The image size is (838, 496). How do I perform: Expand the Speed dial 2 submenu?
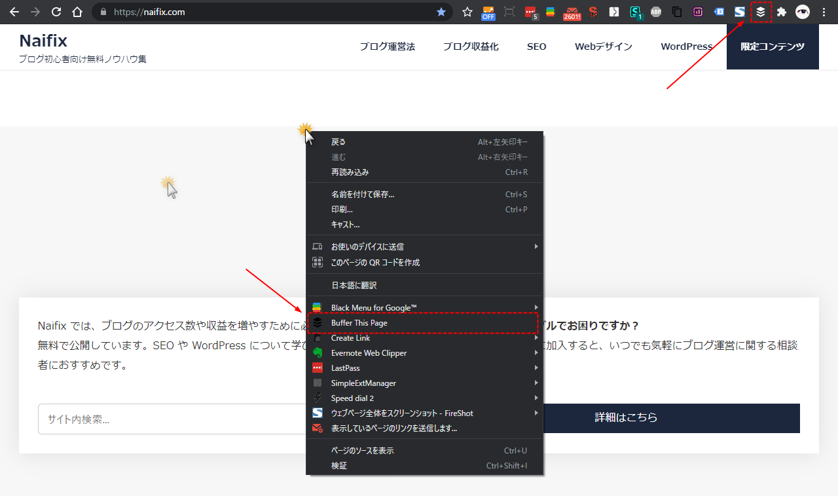pyautogui.click(x=425, y=398)
